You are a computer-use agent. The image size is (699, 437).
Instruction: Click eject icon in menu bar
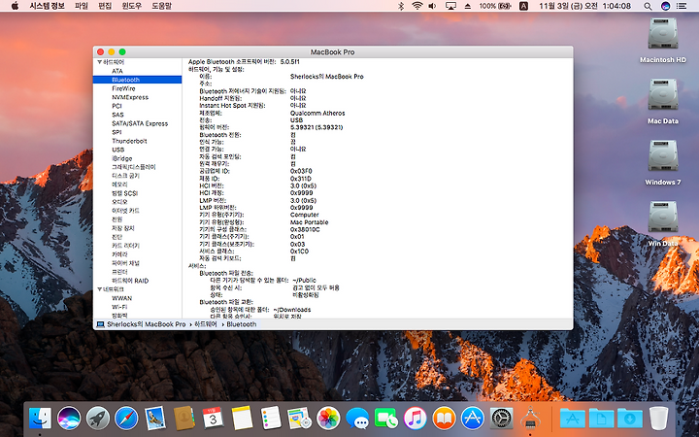point(468,6)
